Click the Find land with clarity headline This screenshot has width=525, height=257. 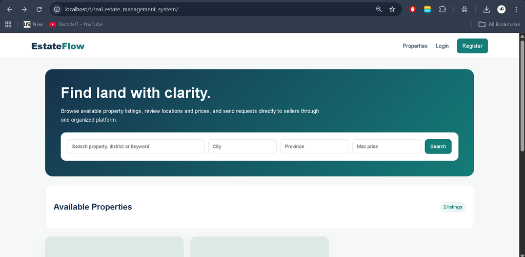click(x=135, y=93)
